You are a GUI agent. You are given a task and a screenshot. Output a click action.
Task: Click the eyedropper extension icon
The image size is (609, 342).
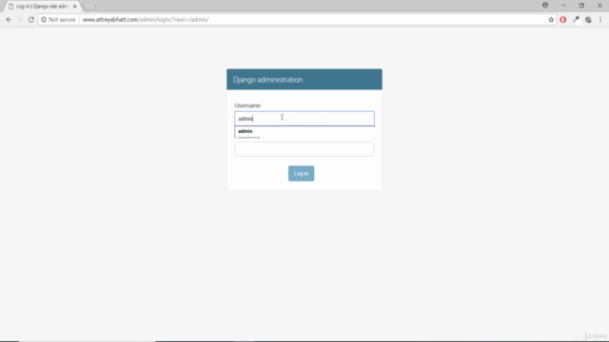coord(576,20)
